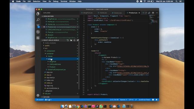Expand the public folder

tap(47, 46)
